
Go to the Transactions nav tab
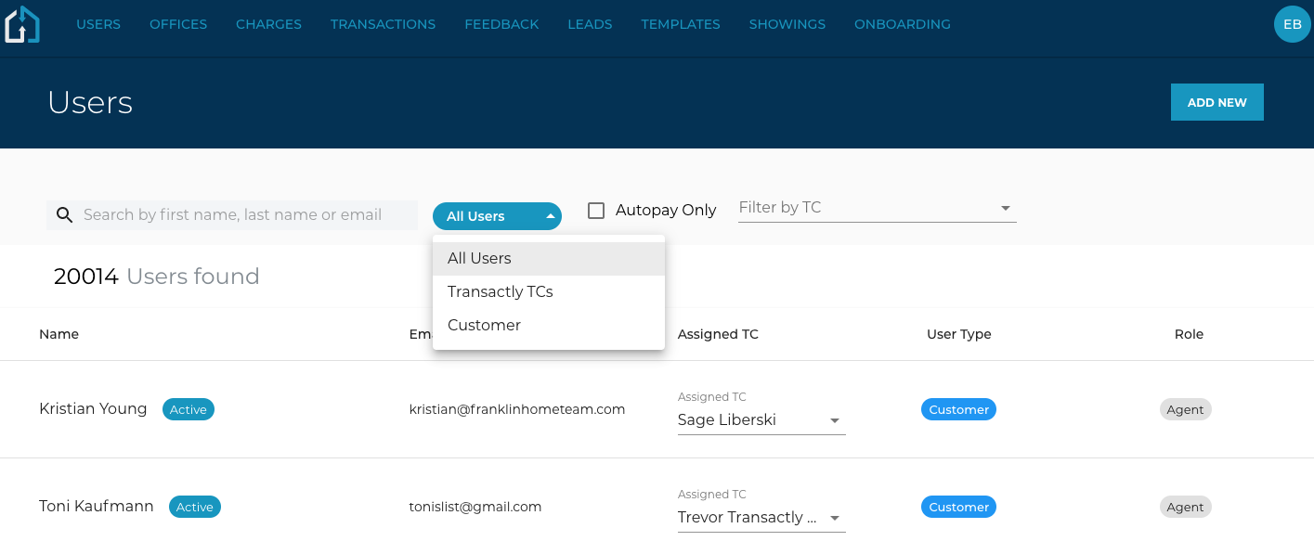(383, 24)
